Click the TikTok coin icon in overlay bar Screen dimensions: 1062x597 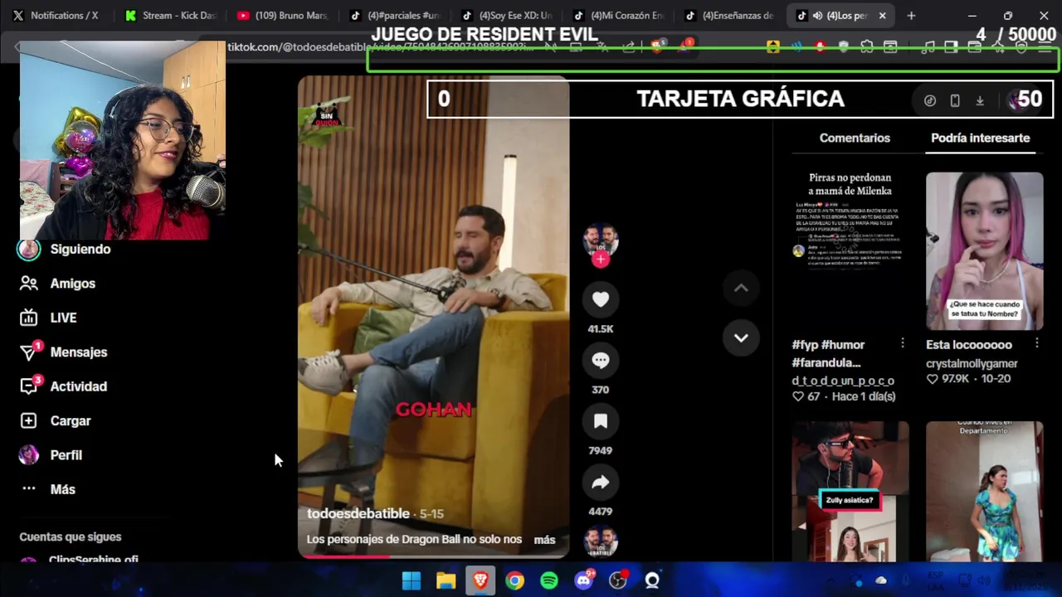[x=930, y=100]
